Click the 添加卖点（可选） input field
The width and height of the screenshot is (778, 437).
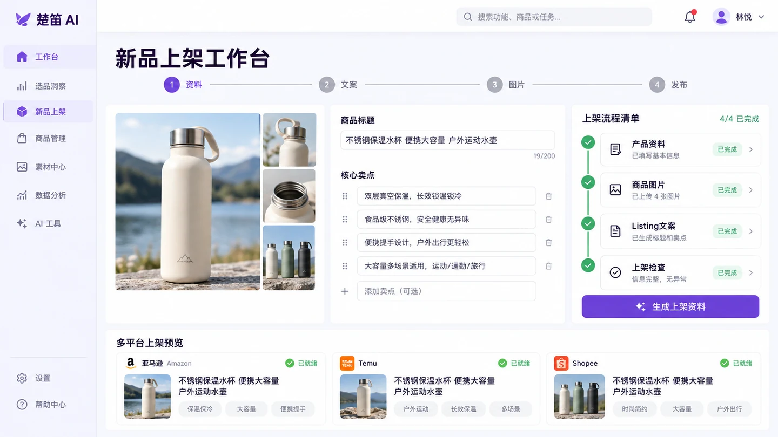click(x=446, y=291)
